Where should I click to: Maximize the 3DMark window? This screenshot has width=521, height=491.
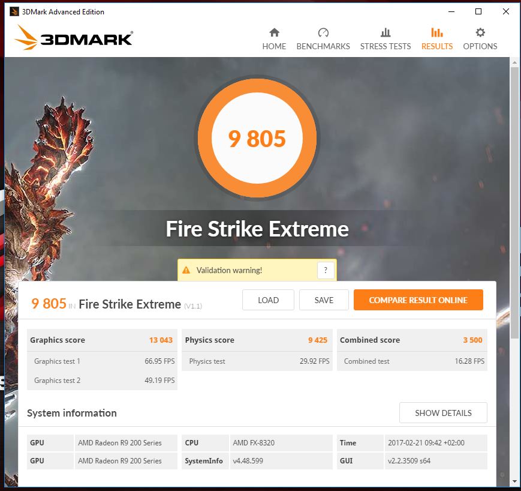pos(478,11)
